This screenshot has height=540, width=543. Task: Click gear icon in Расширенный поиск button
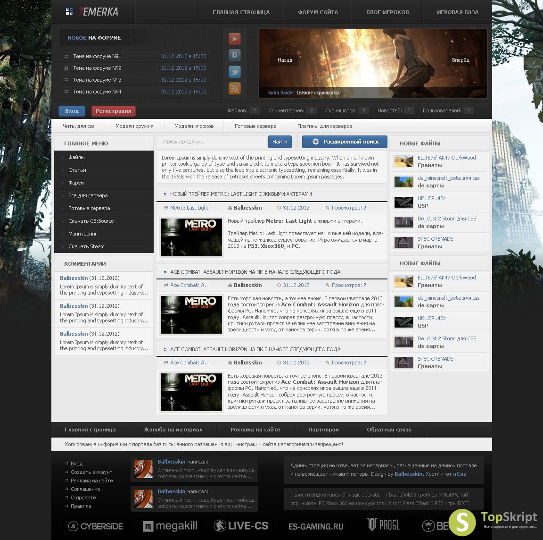coord(315,142)
